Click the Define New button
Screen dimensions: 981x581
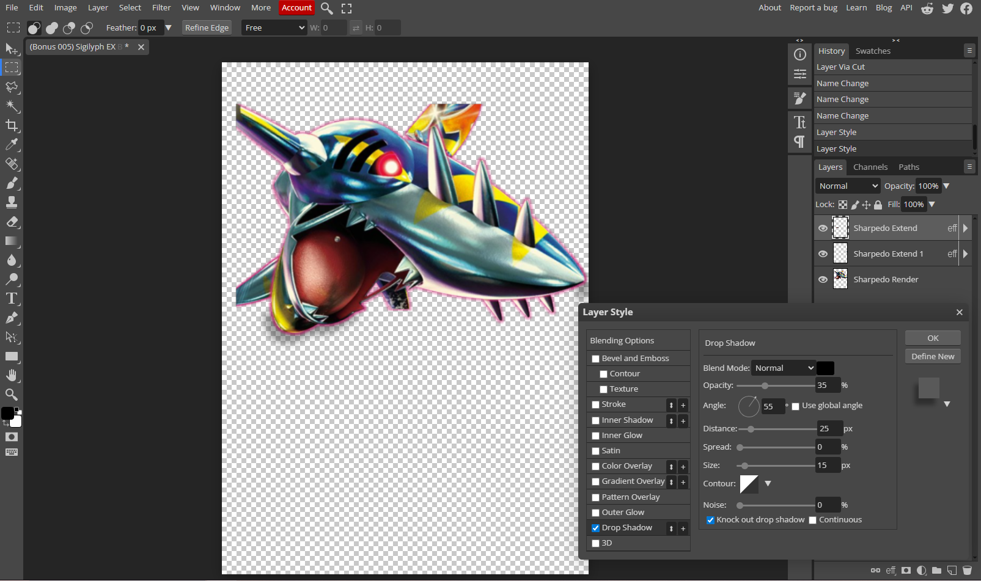[933, 357]
